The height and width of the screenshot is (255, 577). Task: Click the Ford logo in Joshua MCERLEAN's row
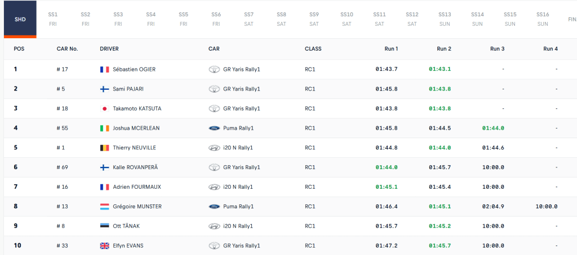coord(214,128)
